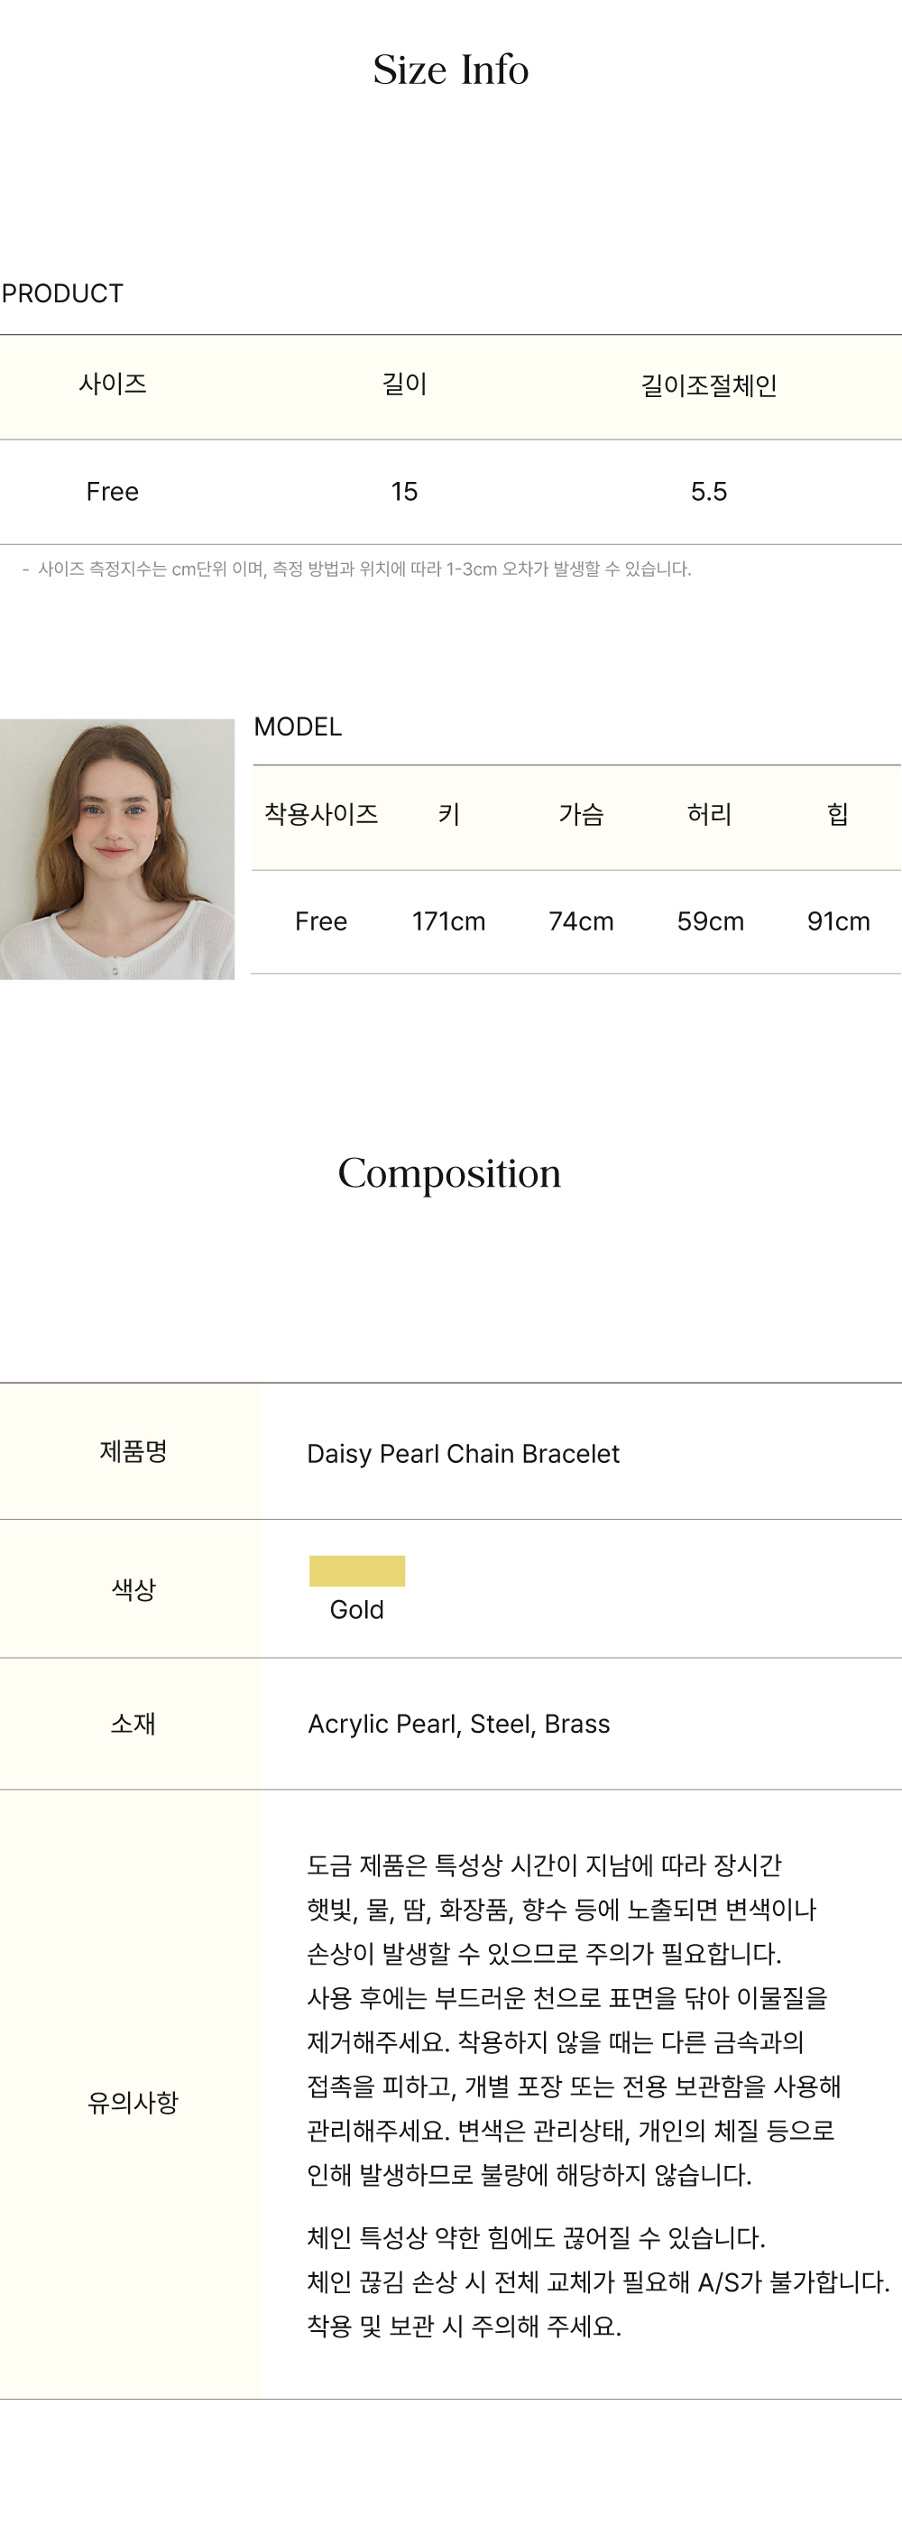
Task: Select the PRODUCT section label
Action: click(x=63, y=293)
